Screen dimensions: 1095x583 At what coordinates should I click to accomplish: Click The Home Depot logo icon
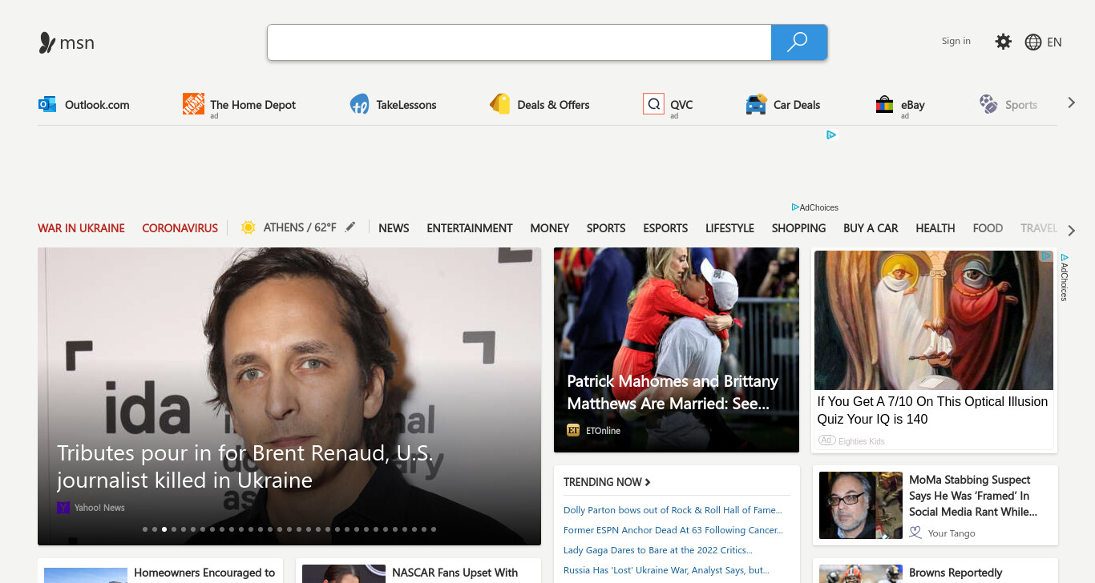point(193,104)
